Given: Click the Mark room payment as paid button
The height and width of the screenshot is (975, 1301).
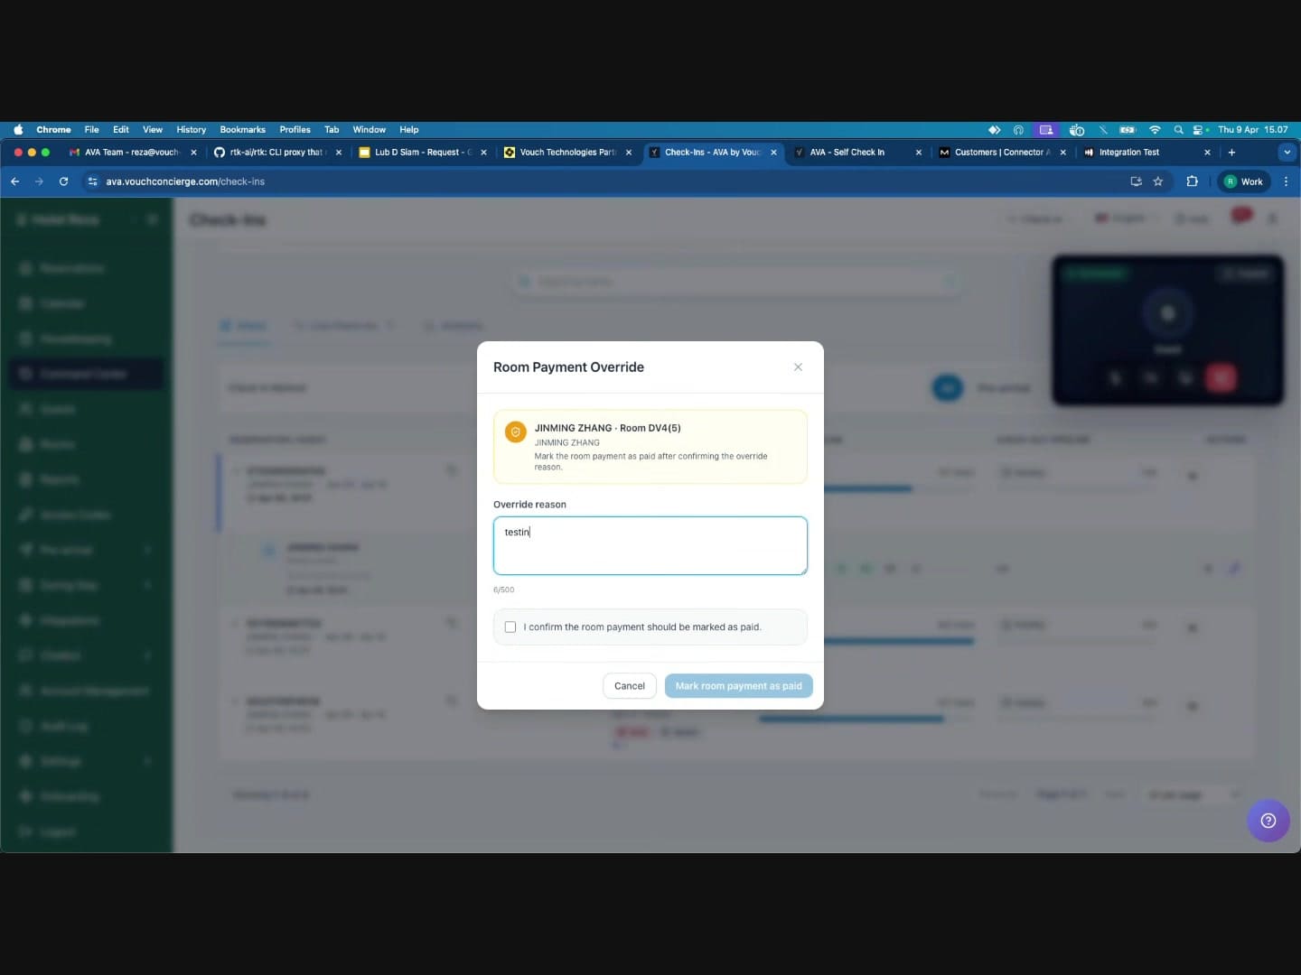Looking at the screenshot, I should click(738, 685).
